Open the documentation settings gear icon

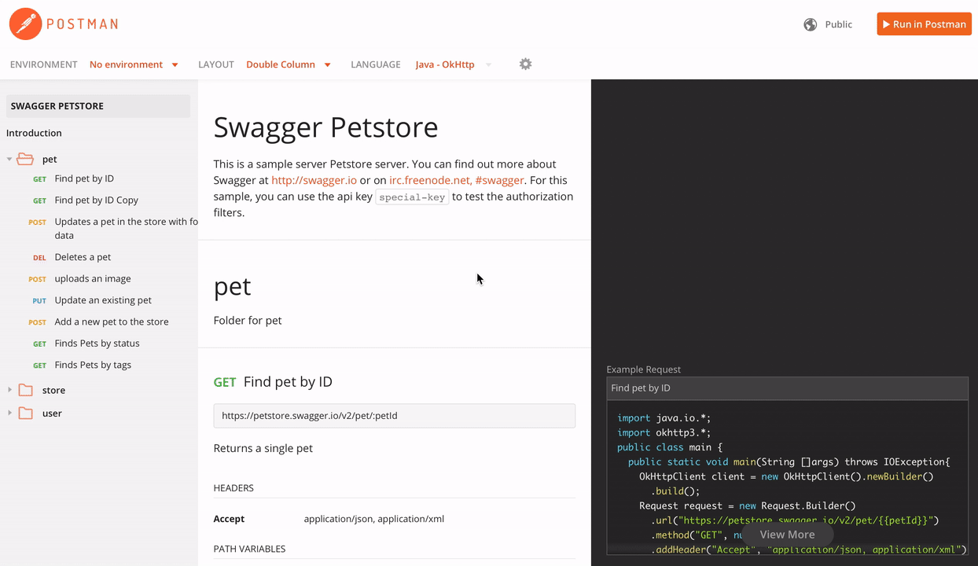click(525, 64)
